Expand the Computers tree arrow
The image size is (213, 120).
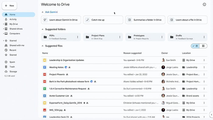4,34
